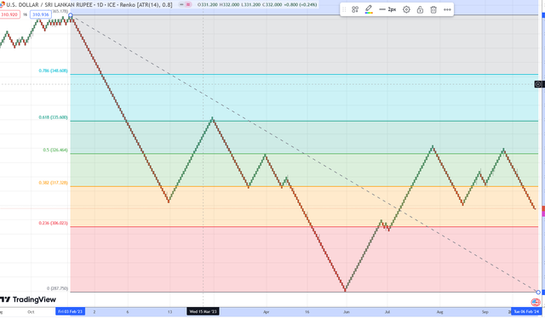This screenshot has height=318, width=545.
Task: Click the 0 (287.750) level label
Action: (x=57, y=288)
